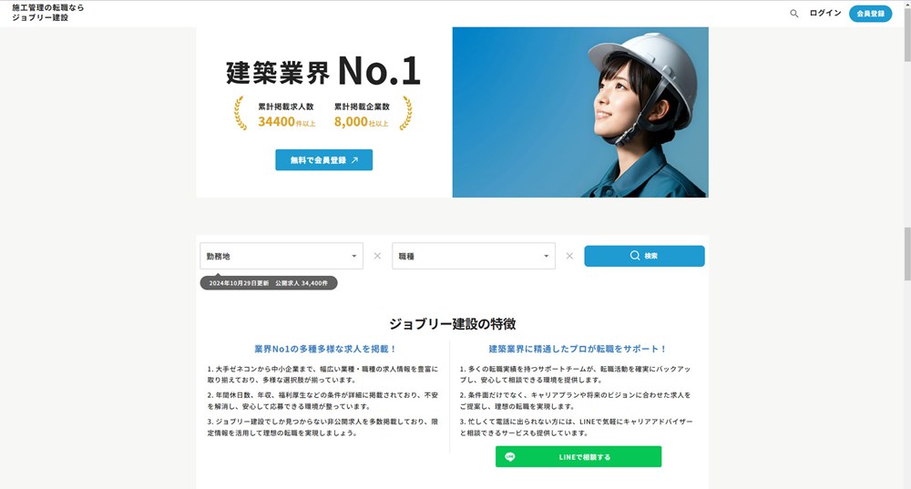Viewport: 911px width, 489px height.
Task: Click the 検索 search button
Action: [x=644, y=256]
